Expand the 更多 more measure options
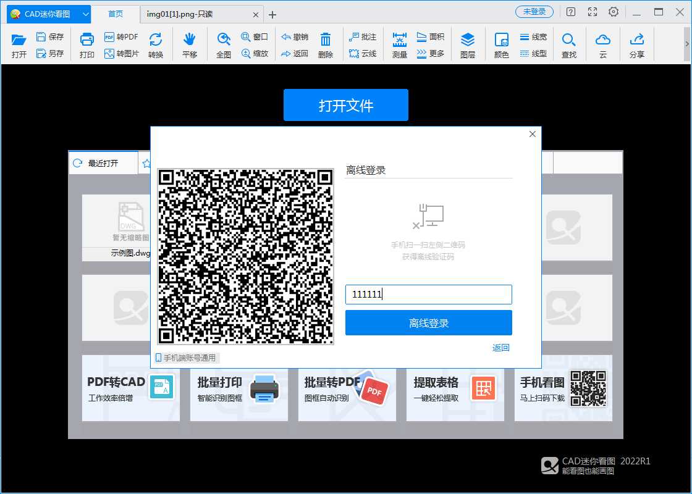 tap(431, 53)
